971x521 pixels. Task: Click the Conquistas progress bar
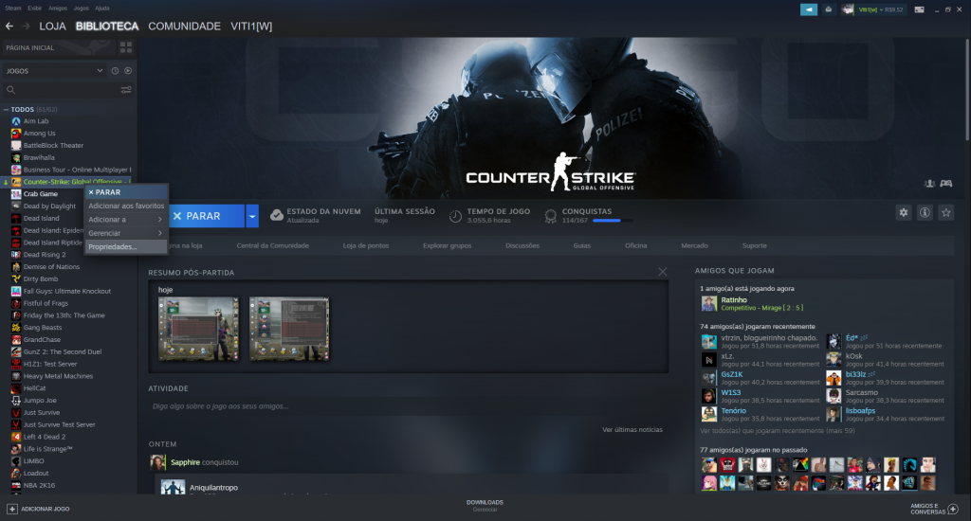(613, 221)
